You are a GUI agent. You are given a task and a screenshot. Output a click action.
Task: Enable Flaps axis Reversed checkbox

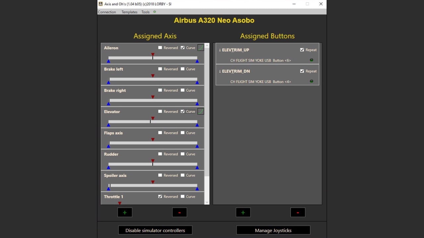(x=160, y=133)
